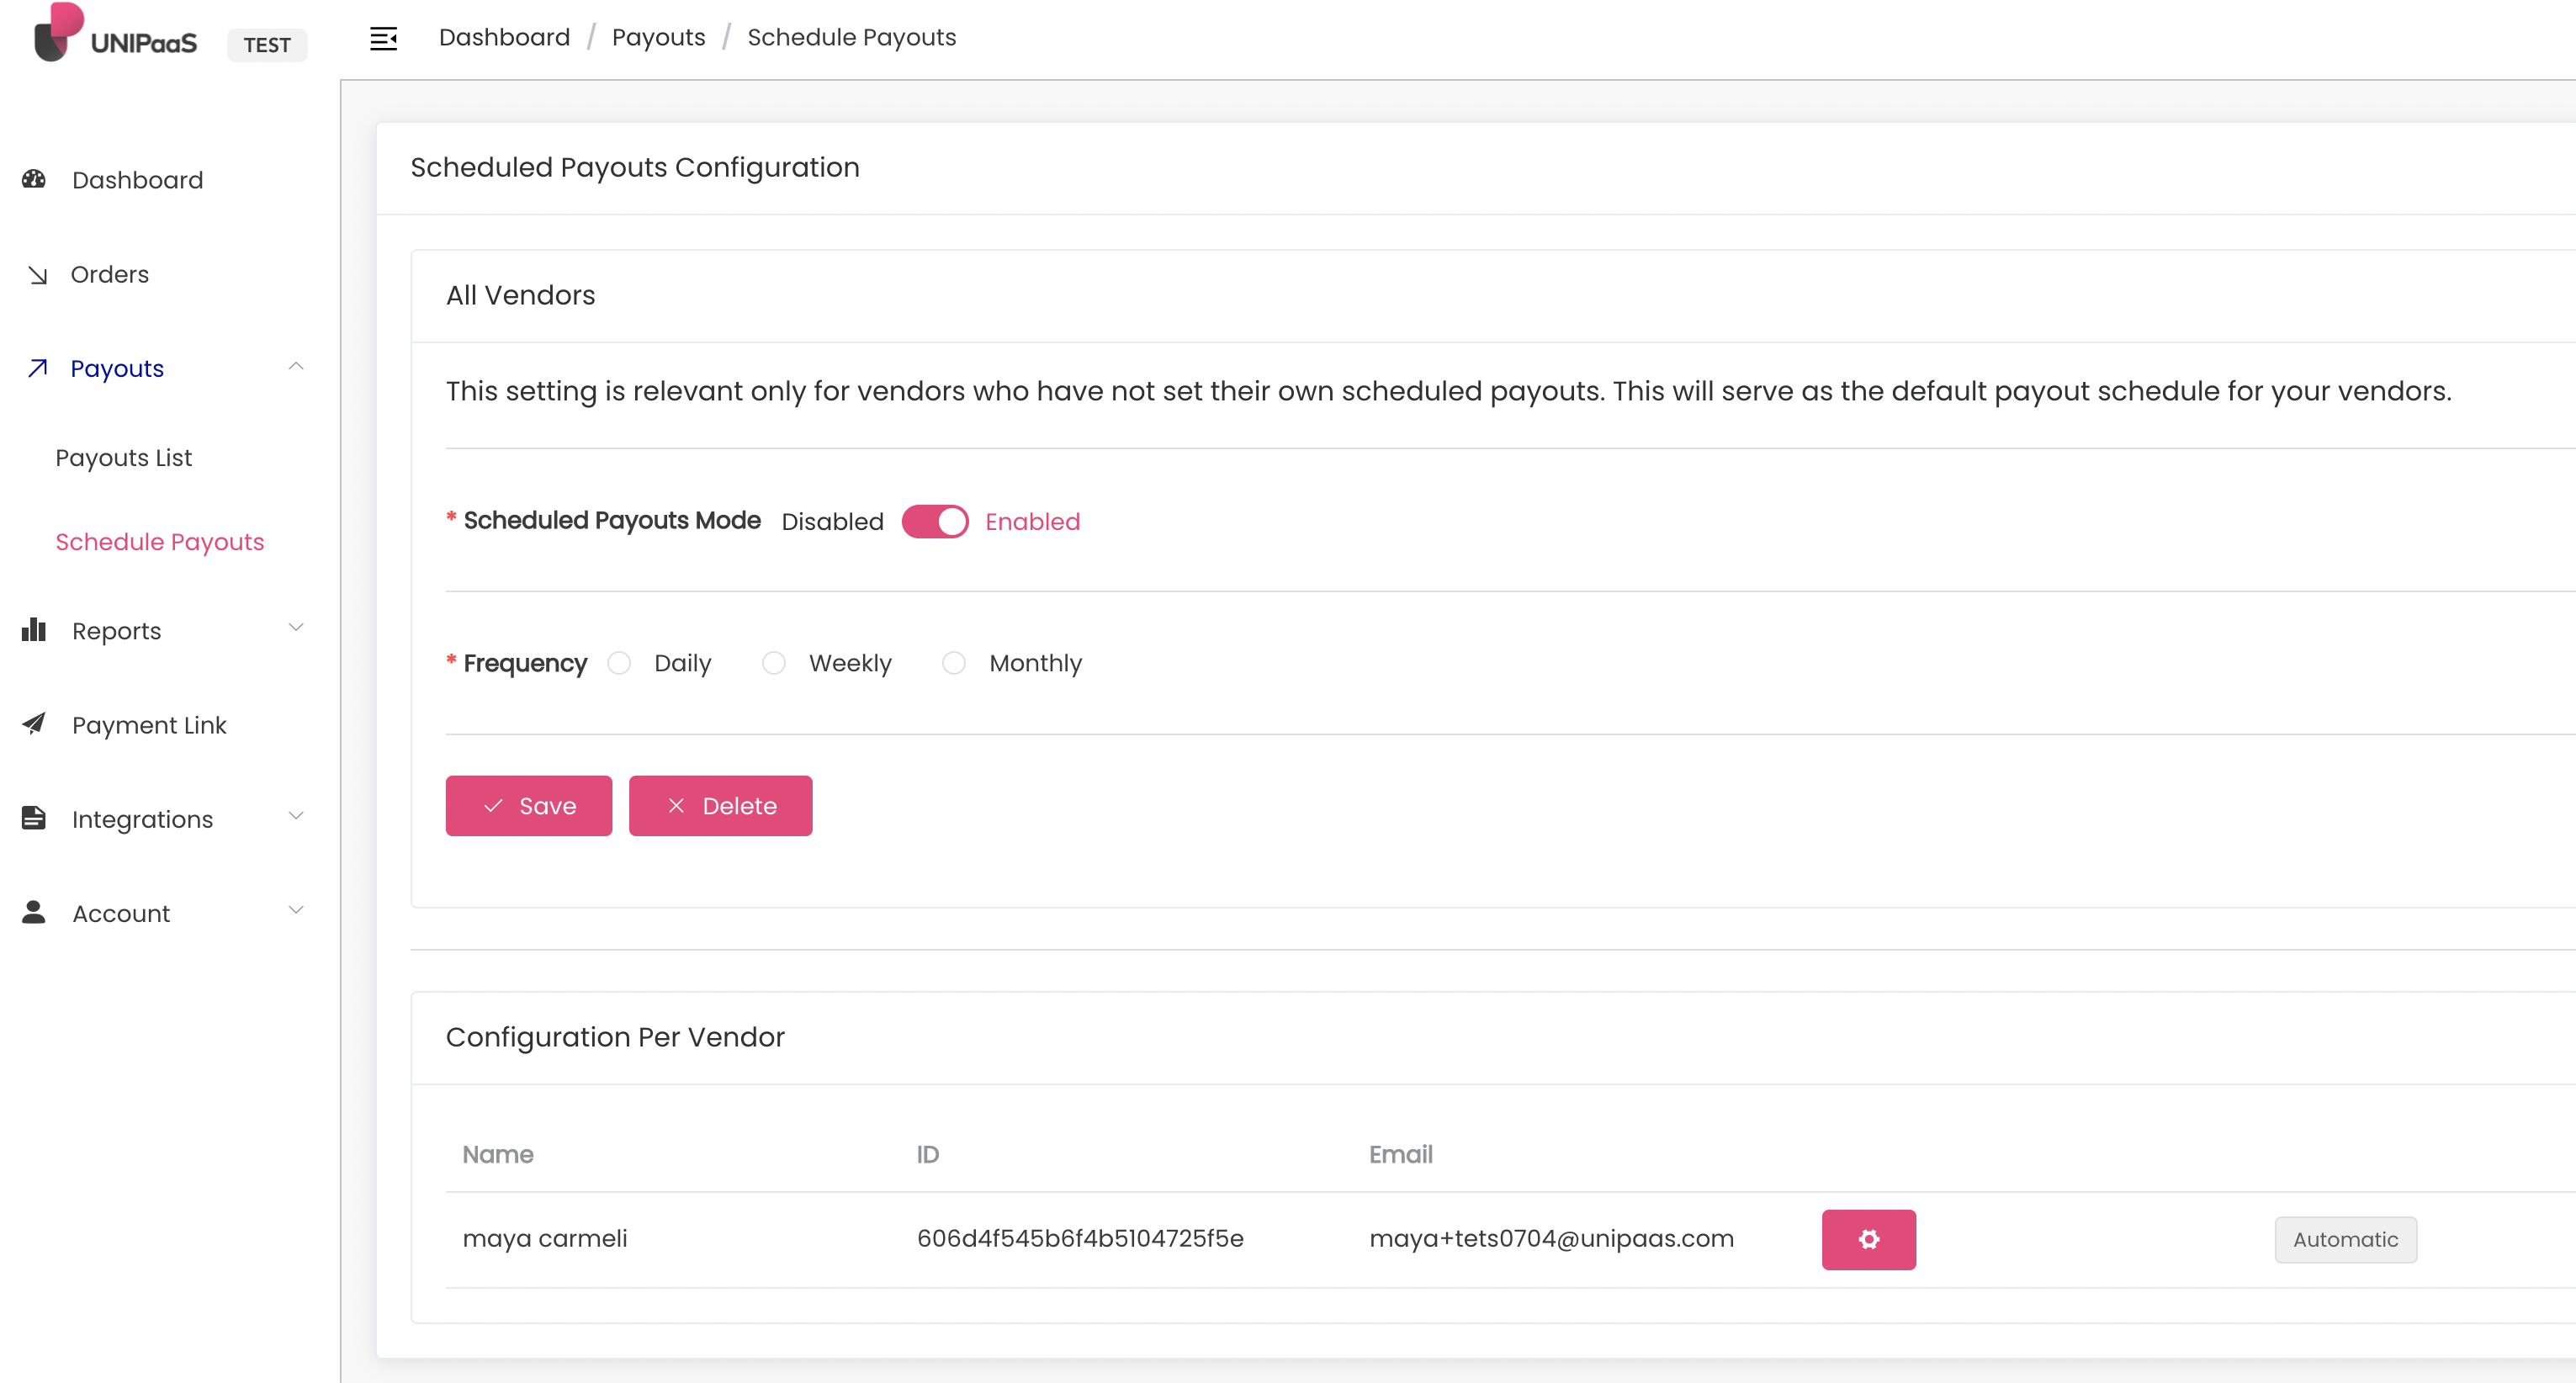The height and width of the screenshot is (1383, 2576).
Task: Open vendor settings with the gear button
Action: click(1867, 1239)
